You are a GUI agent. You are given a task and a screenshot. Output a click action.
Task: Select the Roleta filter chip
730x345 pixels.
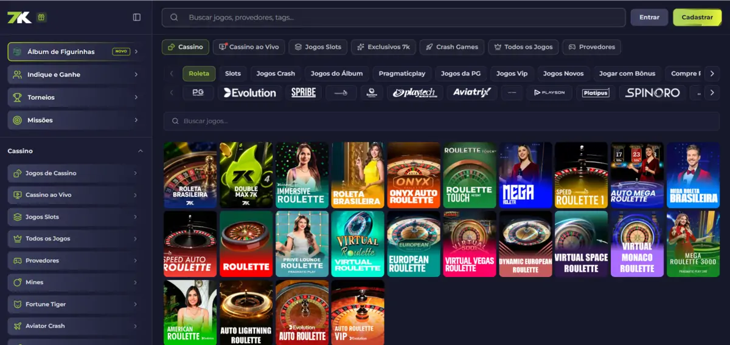point(199,73)
